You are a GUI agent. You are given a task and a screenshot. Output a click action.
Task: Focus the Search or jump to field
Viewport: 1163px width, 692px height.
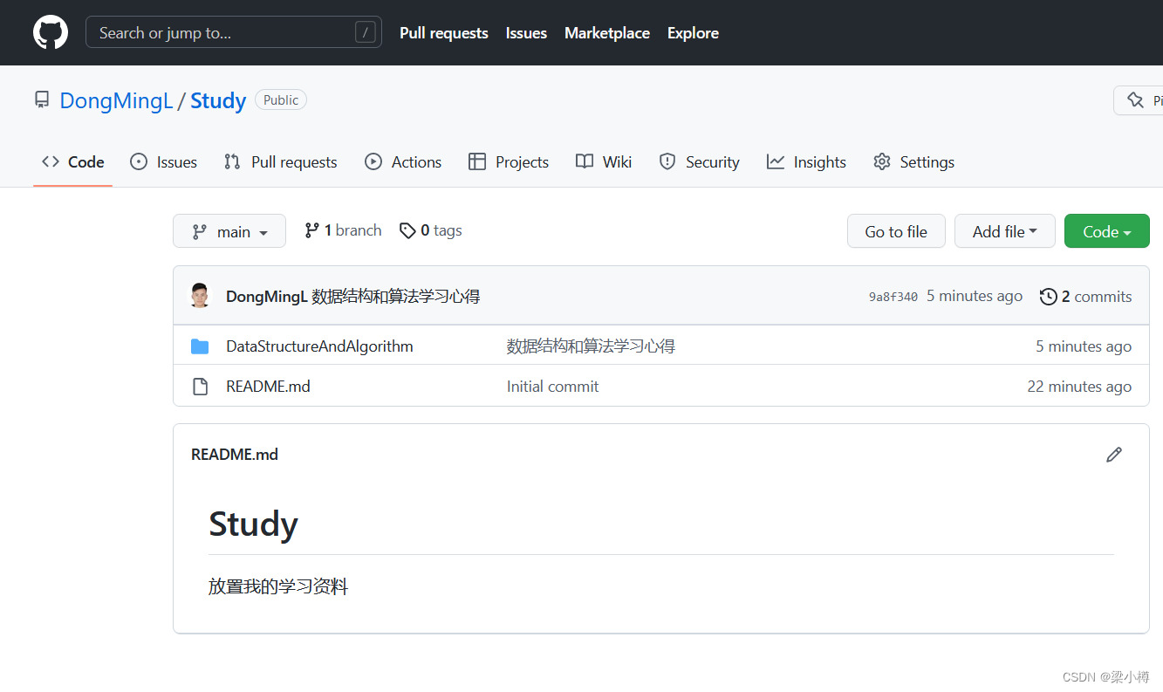pos(234,33)
